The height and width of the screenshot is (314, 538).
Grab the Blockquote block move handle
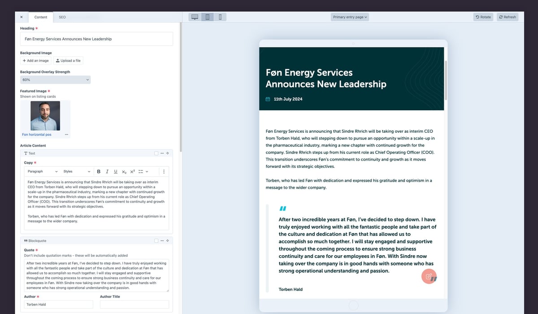(168, 241)
